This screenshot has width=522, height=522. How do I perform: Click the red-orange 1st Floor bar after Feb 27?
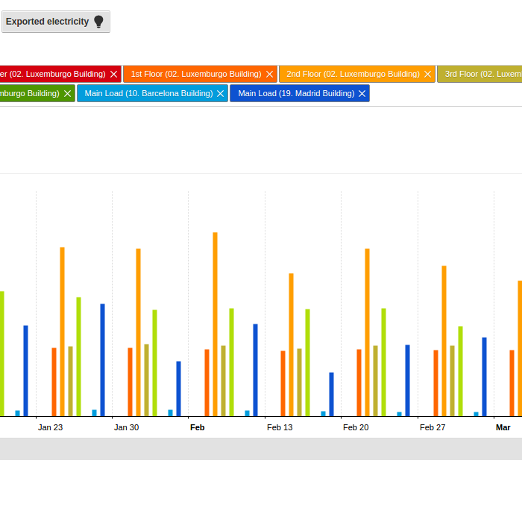coord(435,383)
